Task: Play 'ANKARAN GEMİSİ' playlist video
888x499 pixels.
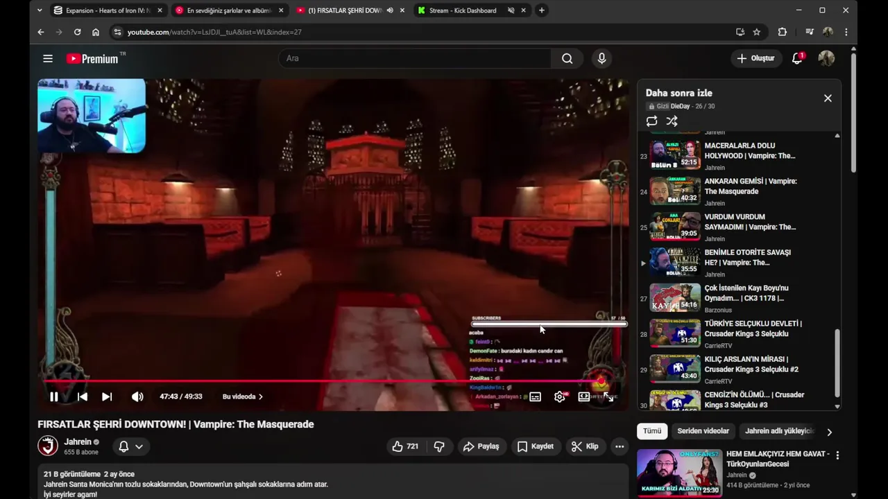Action: [x=740, y=191]
